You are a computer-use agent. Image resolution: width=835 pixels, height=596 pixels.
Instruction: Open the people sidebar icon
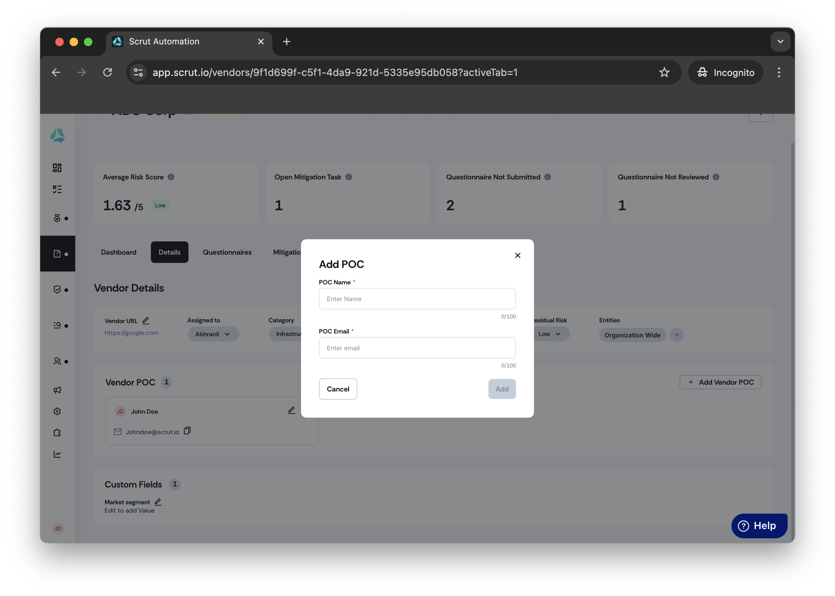click(x=57, y=361)
